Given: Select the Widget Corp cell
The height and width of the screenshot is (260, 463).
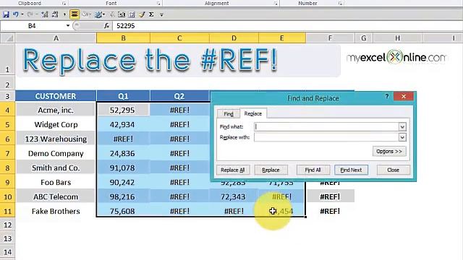Looking at the screenshot, I should pos(56,124).
